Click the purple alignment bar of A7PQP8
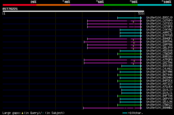Viewport: 174px width, 115px height. (113, 60)
